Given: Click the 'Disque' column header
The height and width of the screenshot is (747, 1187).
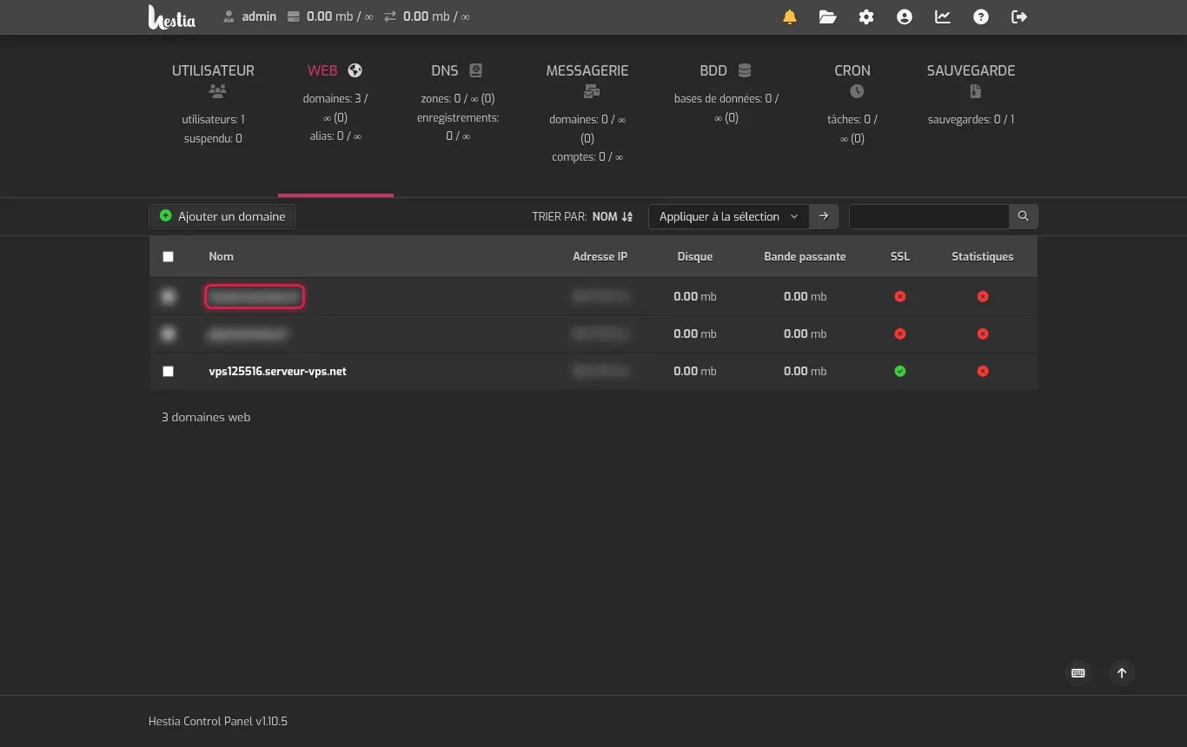Looking at the screenshot, I should (695, 256).
